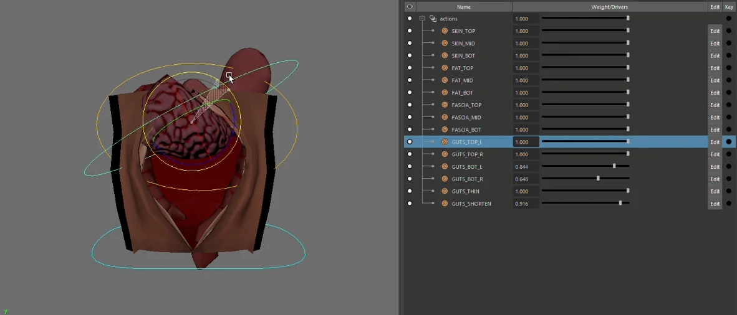
Task: Set key for GUTS_BOT_R target
Action: coord(728,179)
